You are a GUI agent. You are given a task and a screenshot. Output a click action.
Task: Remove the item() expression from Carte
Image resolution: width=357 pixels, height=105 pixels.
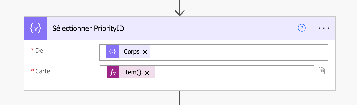point(147,73)
